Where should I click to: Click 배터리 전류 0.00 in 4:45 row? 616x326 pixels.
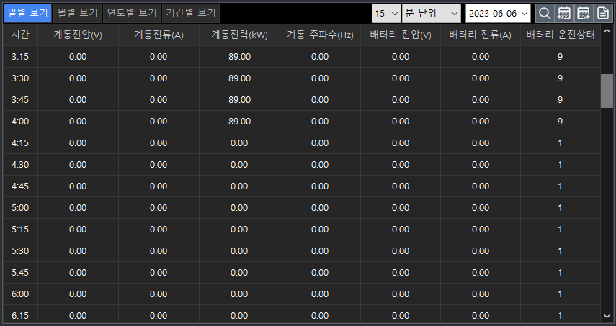pos(480,186)
